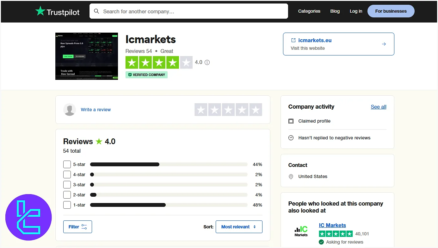Click the 1-star 48% rating bar
Image resolution: width=438 pixels, height=248 pixels.
pyautogui.click(x=169, y=205)
